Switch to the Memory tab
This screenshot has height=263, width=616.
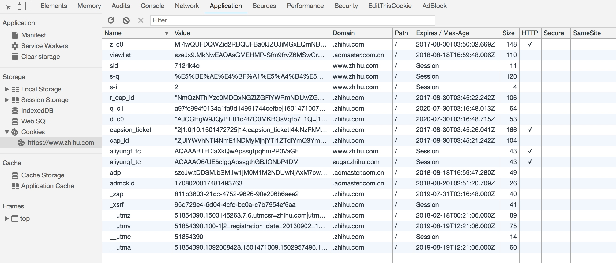click(x=89, y=6)
